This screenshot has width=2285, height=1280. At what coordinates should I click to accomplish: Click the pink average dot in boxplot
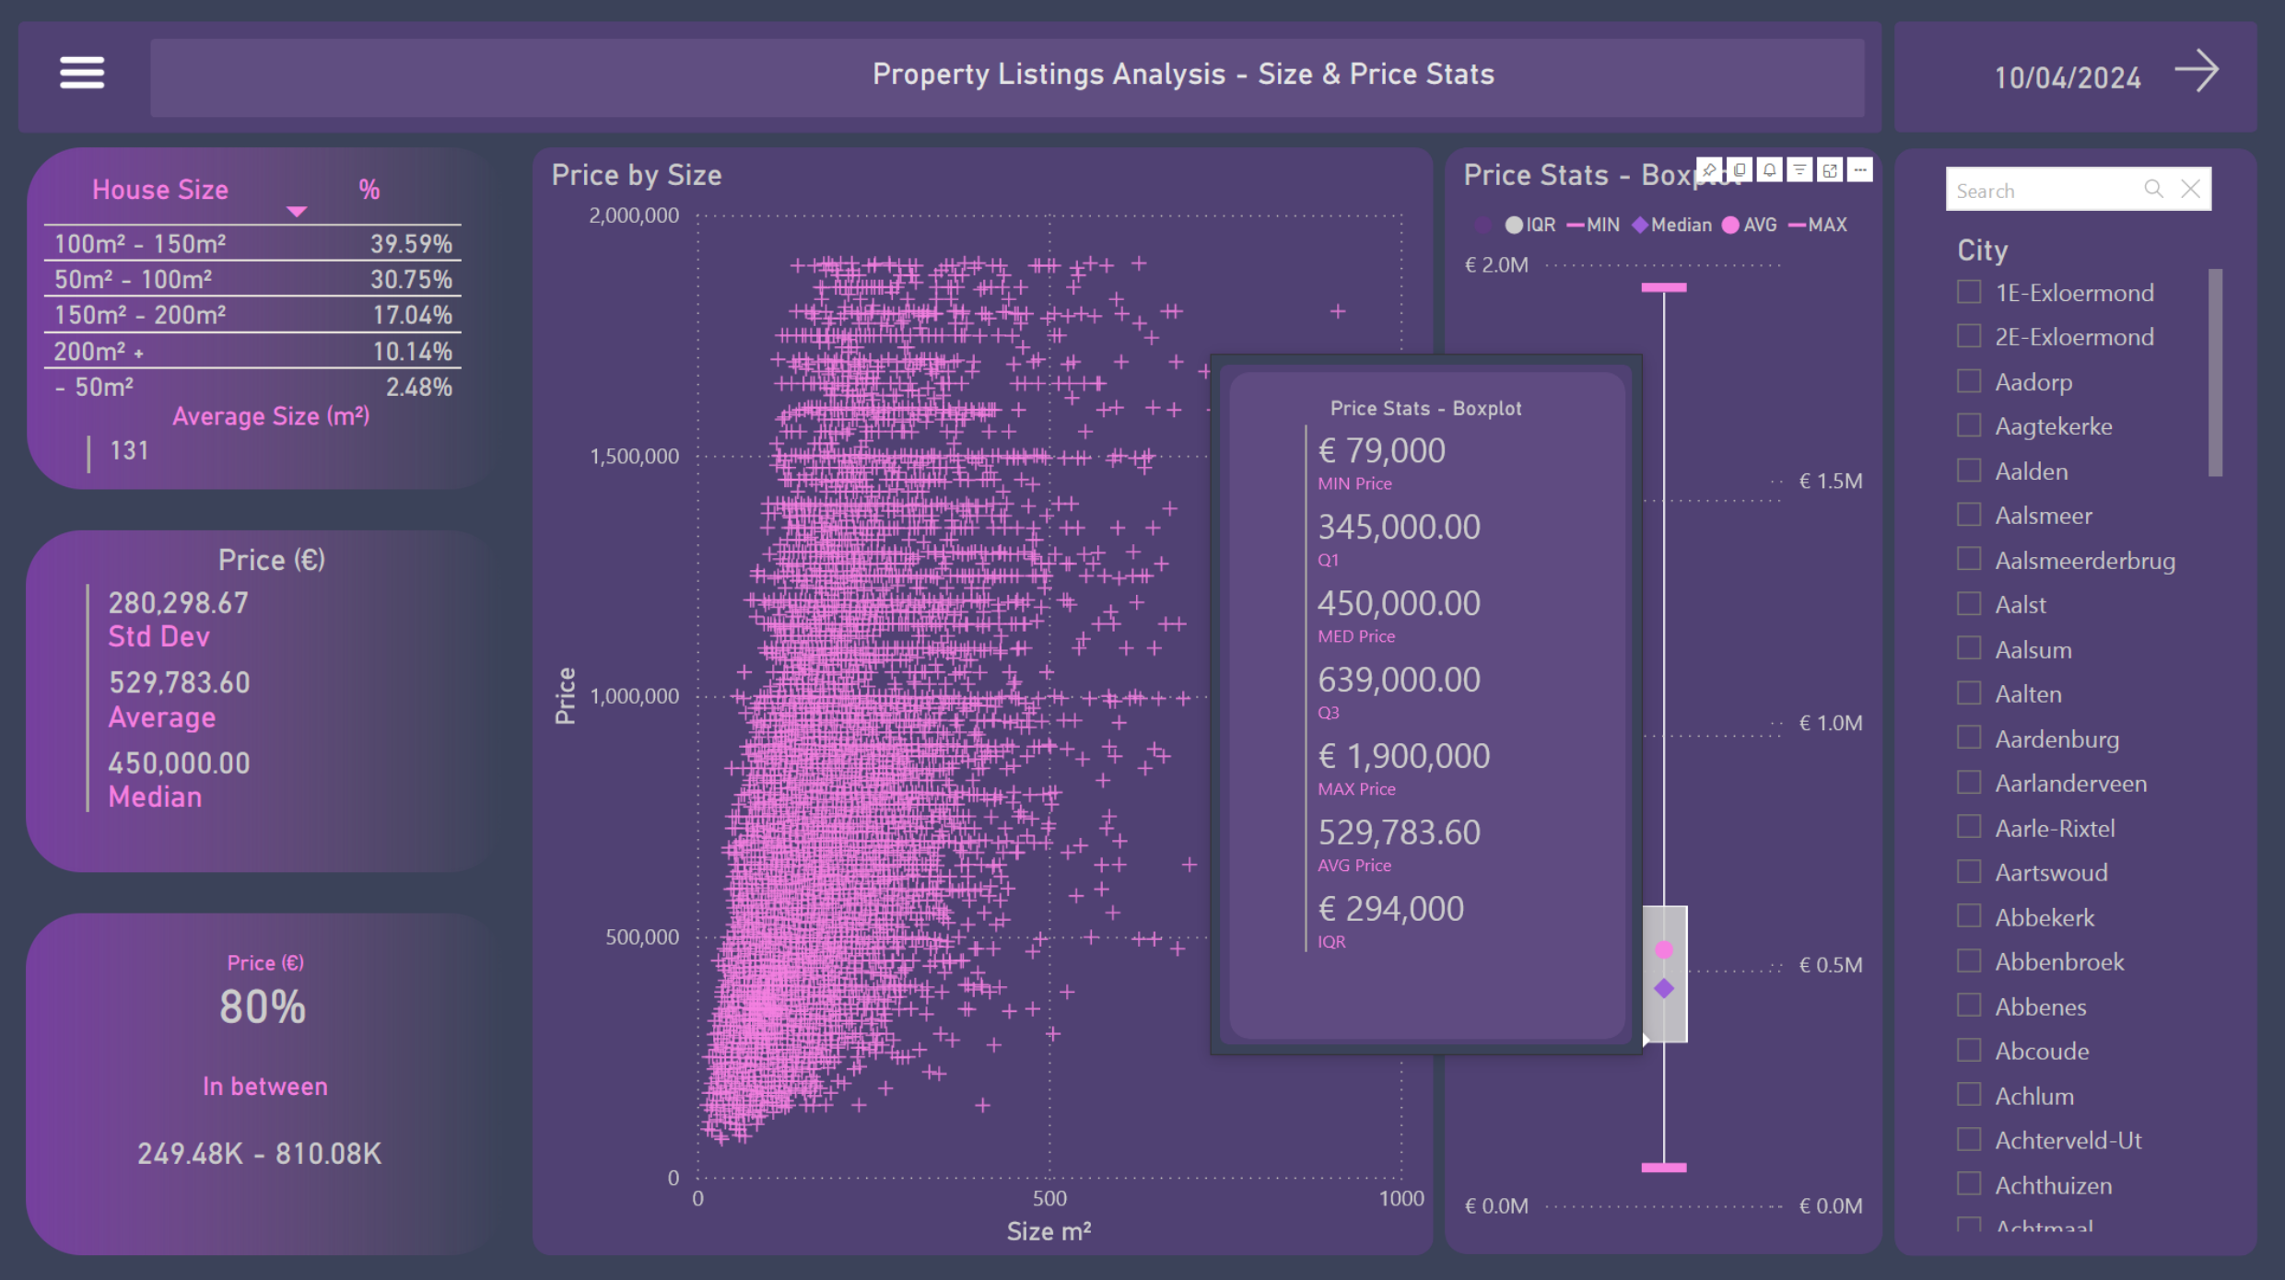coord(1664,949)
